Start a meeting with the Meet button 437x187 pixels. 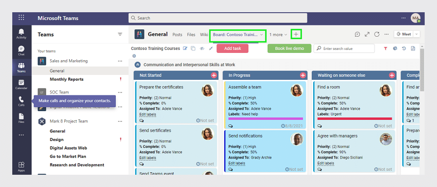tap(404, 34)
